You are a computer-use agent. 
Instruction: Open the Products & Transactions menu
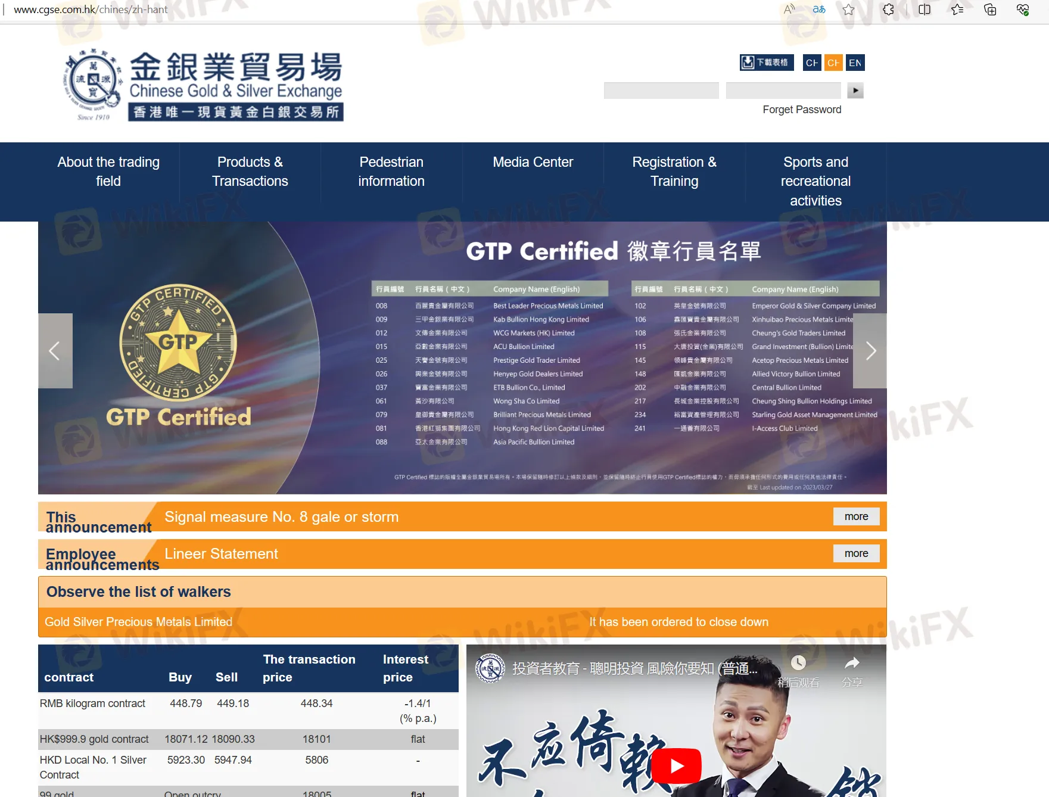[250, 172]
